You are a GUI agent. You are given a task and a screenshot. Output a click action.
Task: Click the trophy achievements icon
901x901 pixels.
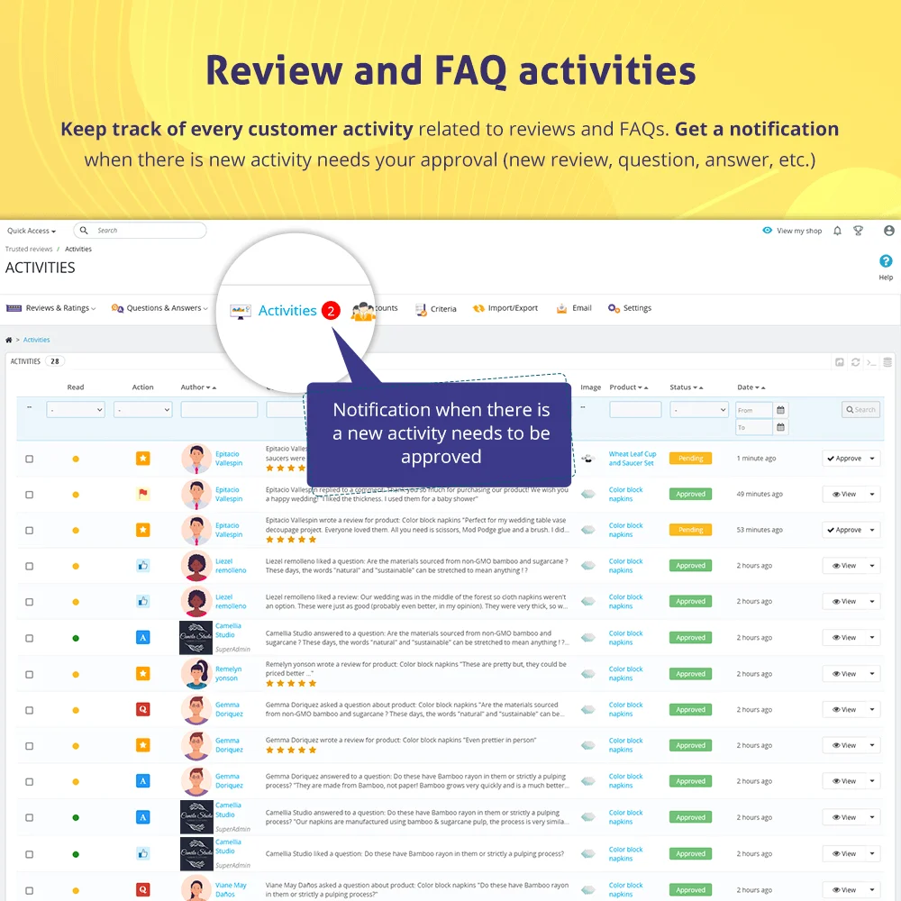858,231
